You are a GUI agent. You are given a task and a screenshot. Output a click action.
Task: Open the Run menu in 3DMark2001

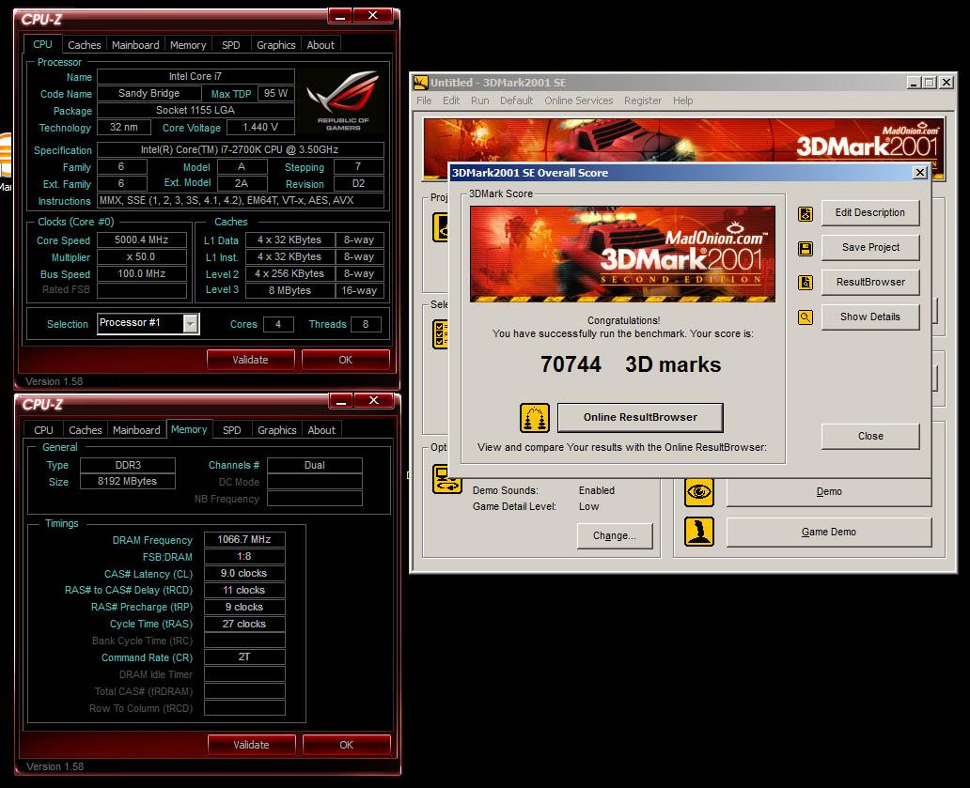(479, 100)
